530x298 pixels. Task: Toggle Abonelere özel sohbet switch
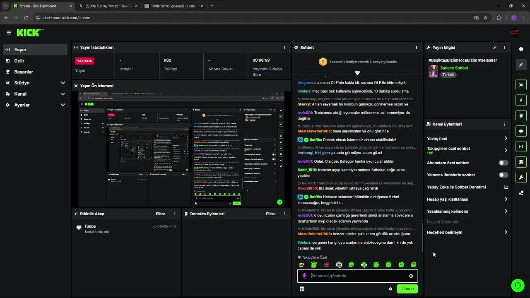point(503,163)
